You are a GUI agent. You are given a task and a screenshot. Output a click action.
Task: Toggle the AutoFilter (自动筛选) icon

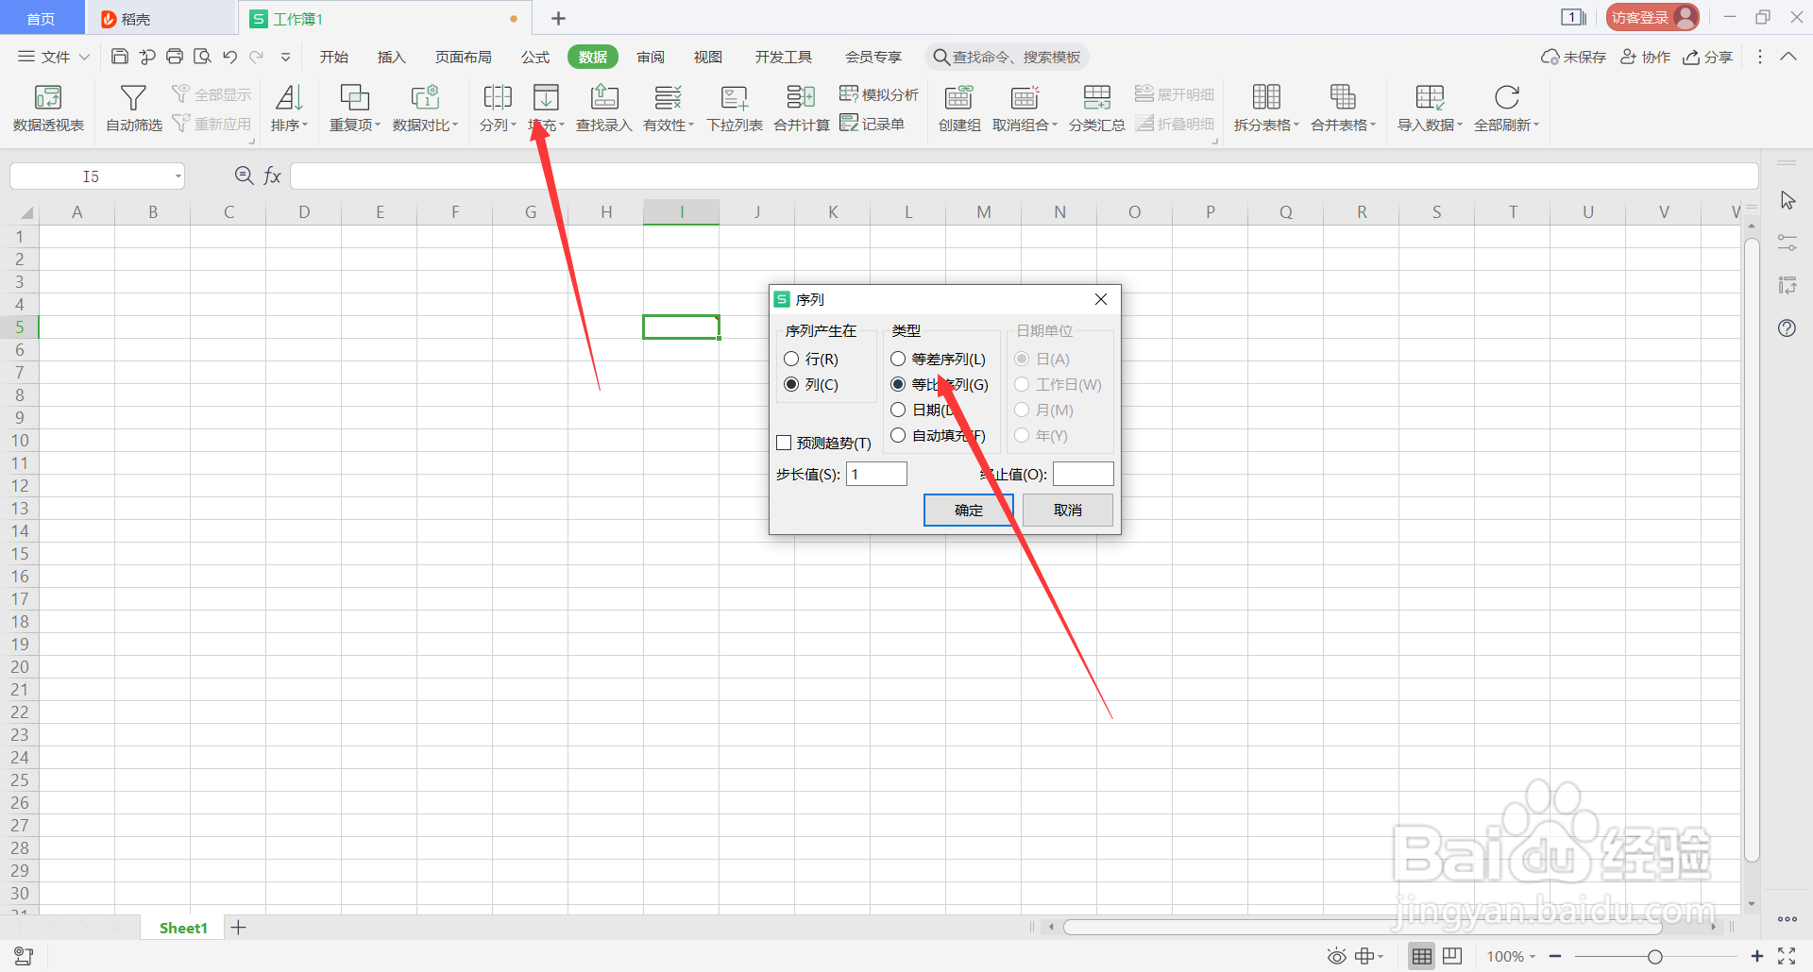point(133,108)
